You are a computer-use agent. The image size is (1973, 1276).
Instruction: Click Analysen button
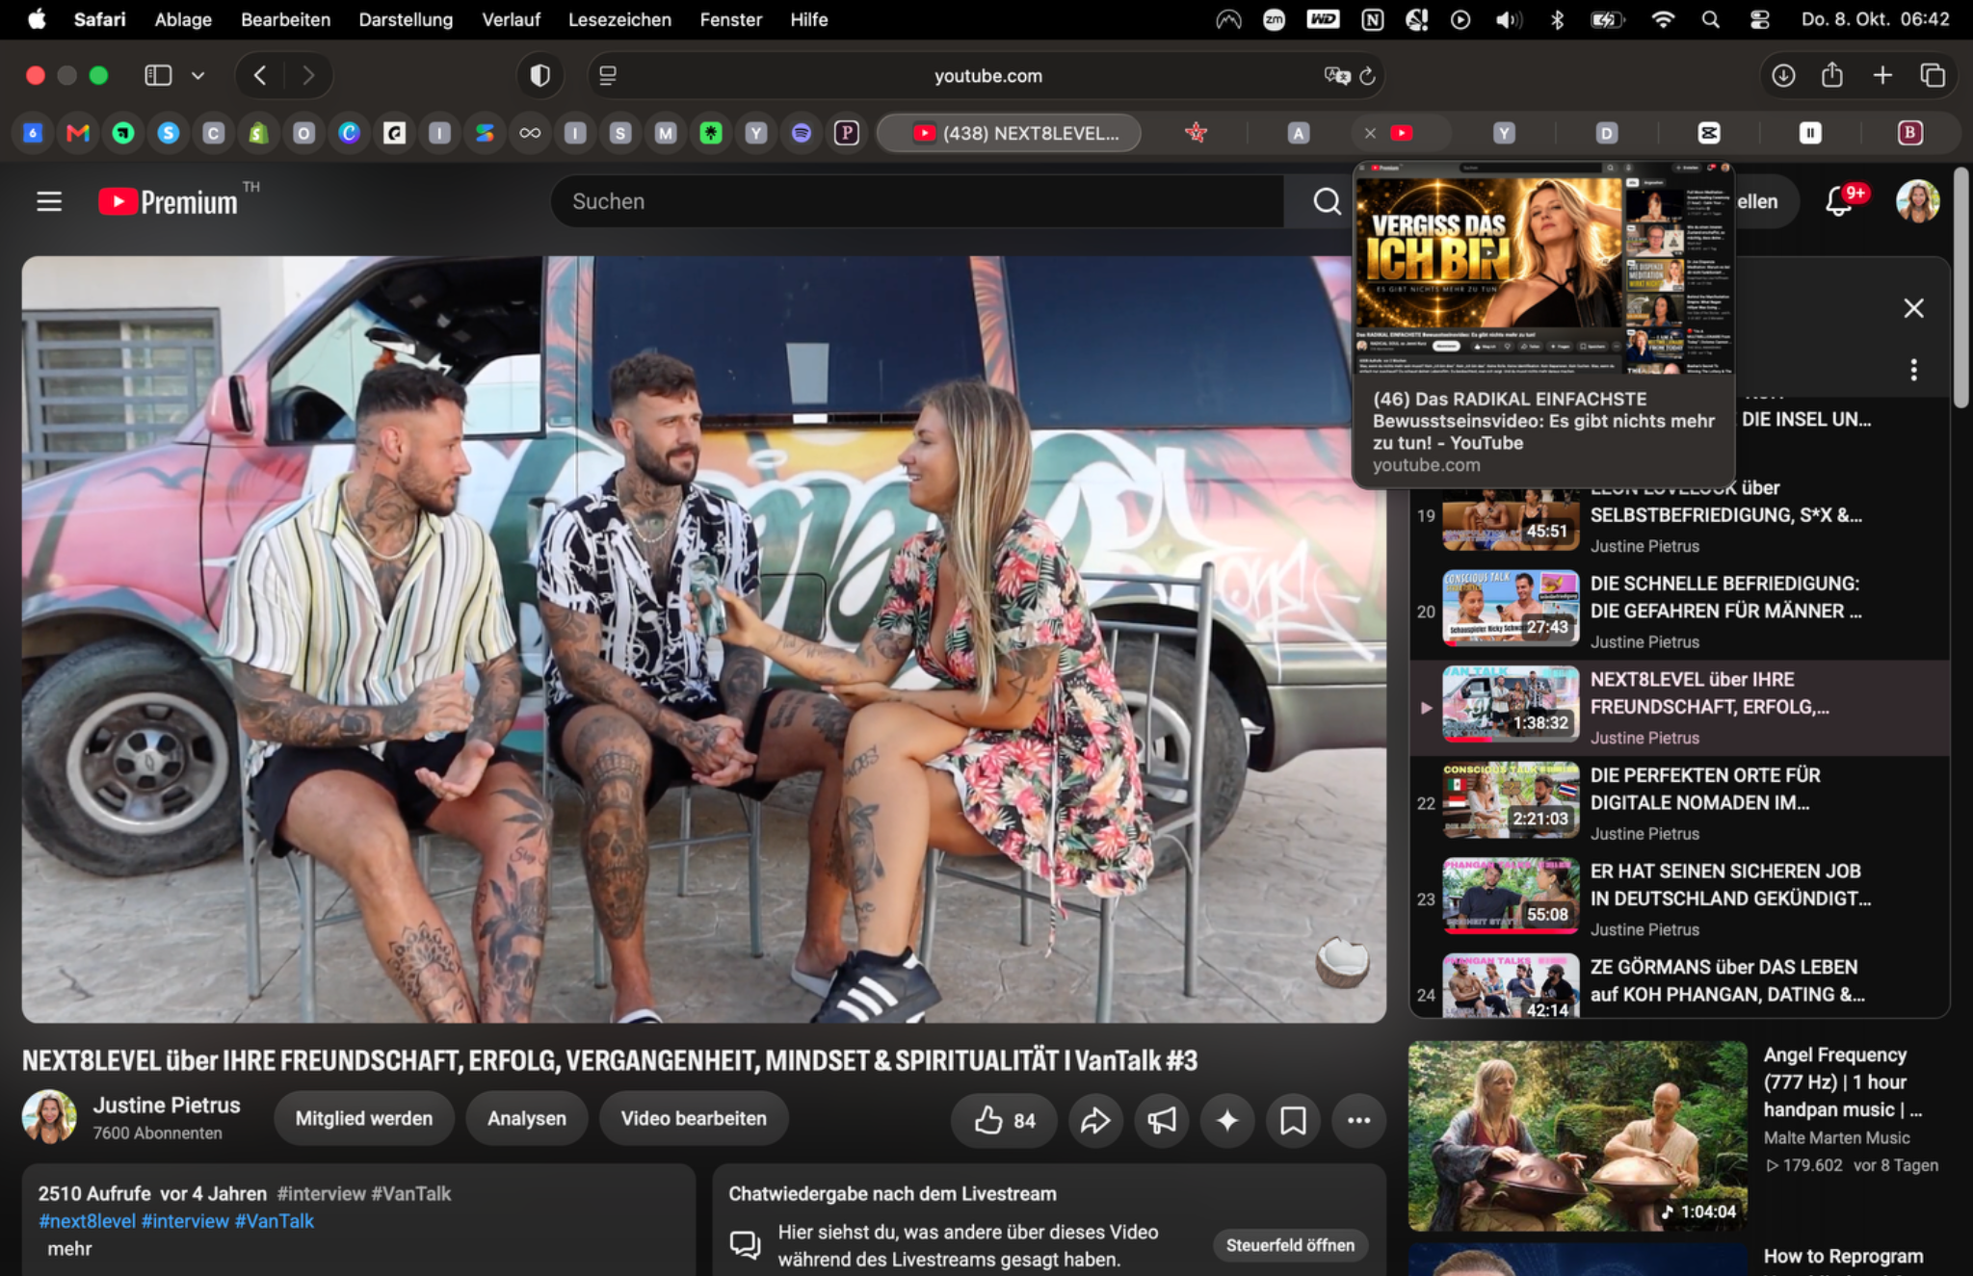[x=527, y=1119]
